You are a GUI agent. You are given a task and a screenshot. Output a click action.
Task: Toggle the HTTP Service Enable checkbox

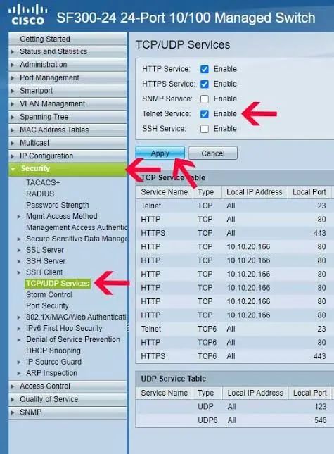click(205, 69)
